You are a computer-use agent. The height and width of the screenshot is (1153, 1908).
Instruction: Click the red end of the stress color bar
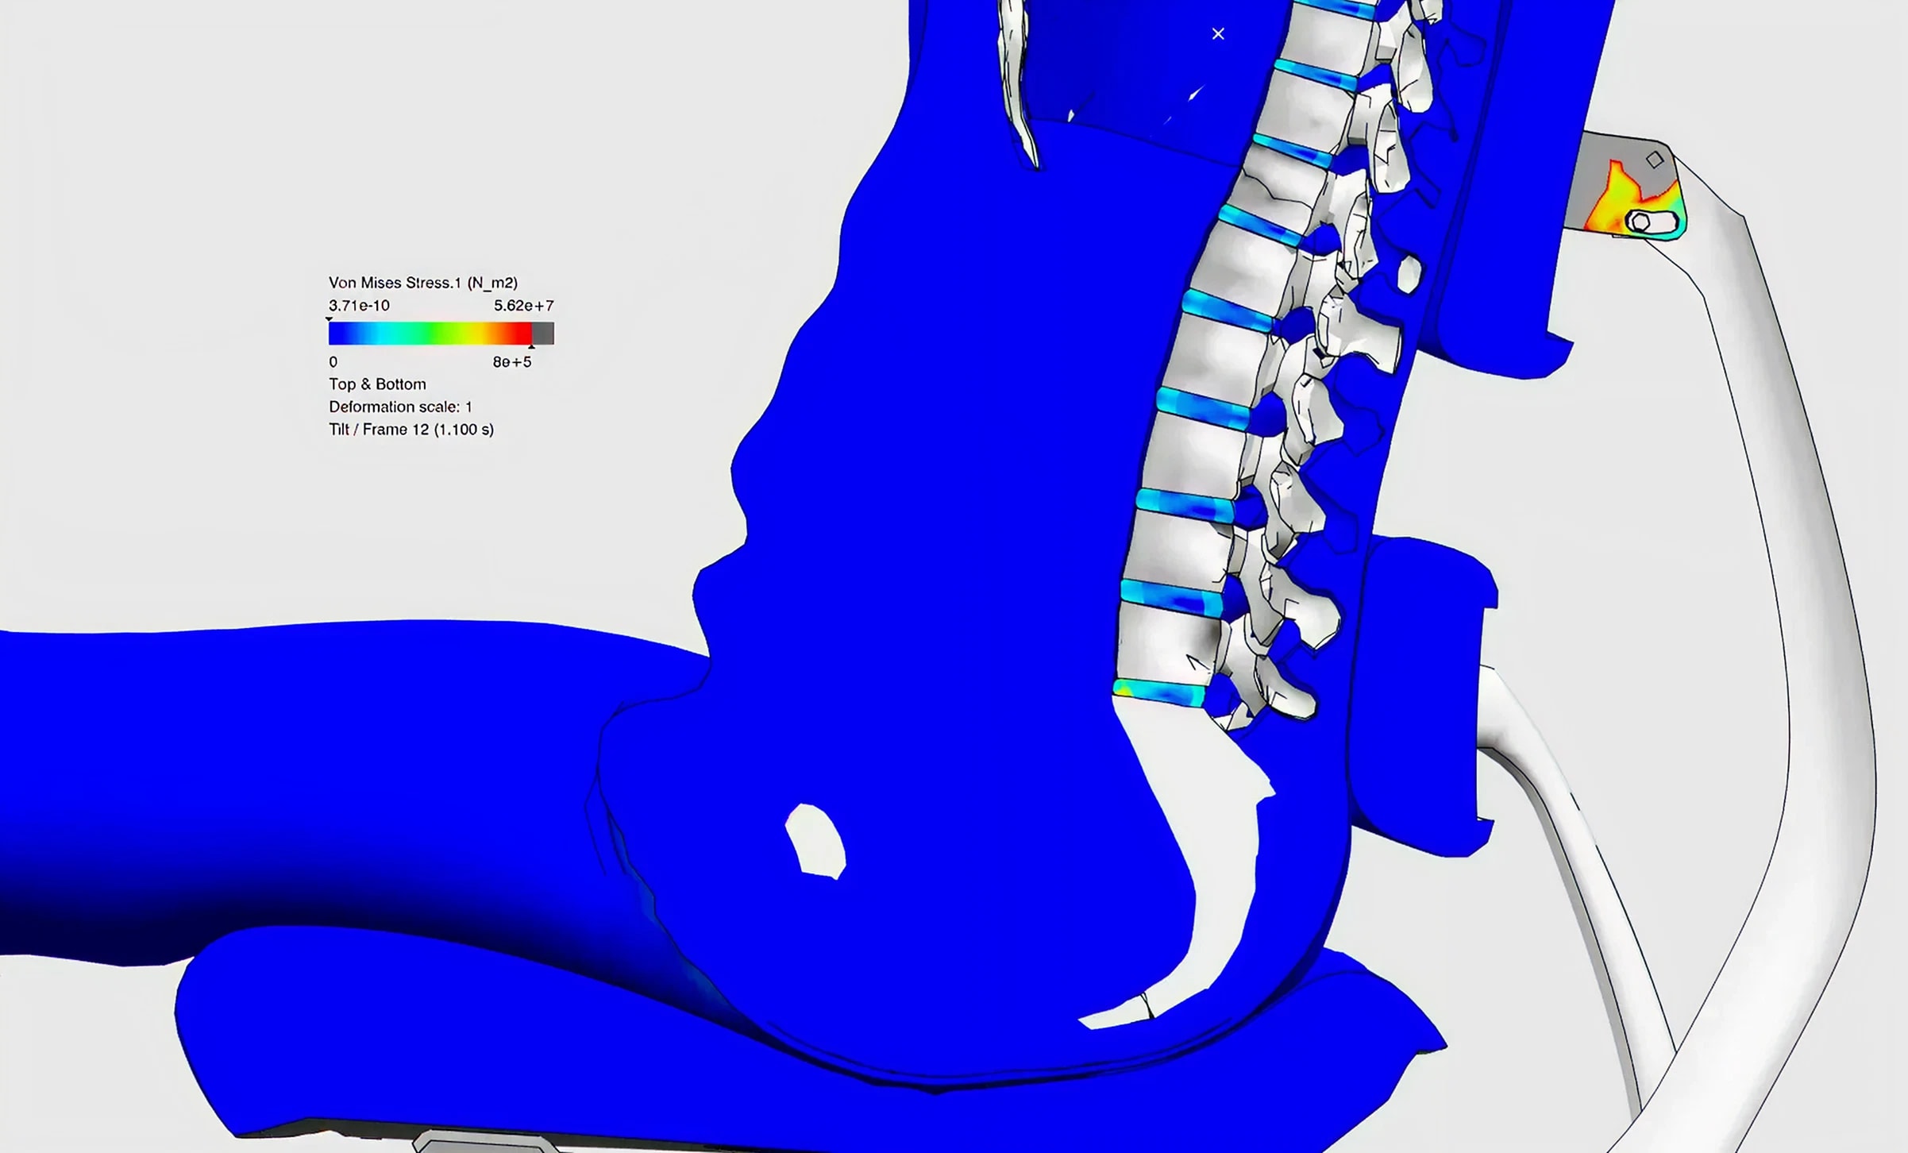click(522, 333)
